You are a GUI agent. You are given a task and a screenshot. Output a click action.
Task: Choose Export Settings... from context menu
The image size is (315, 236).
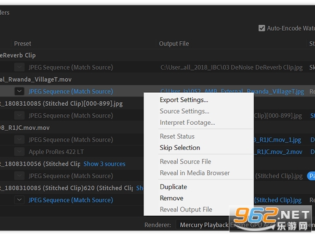click(184, 100)
